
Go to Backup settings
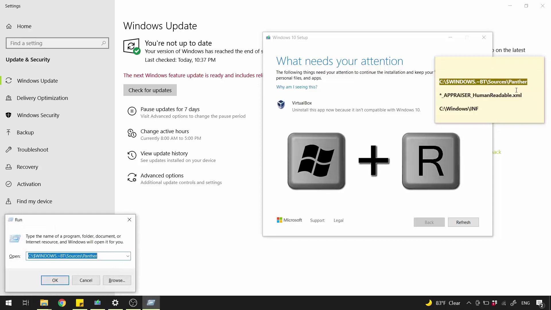pos(25,132)
